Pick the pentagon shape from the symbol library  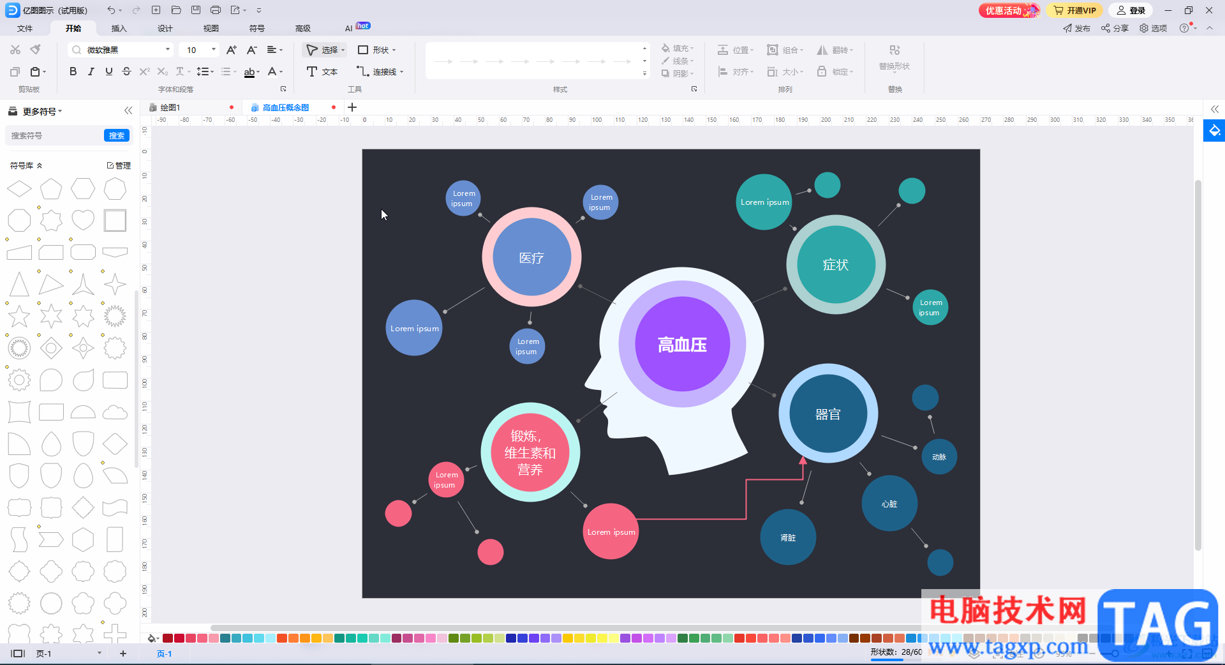point(51,189)
